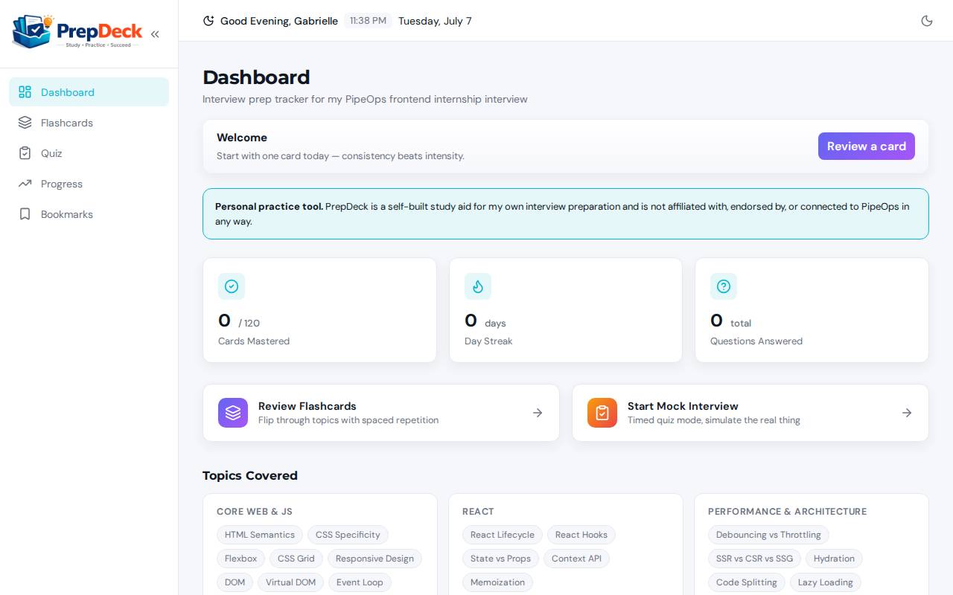The image size is (953, 595).
Task: Click the moon-star greeting icon
Action: (x=208, y=21)
